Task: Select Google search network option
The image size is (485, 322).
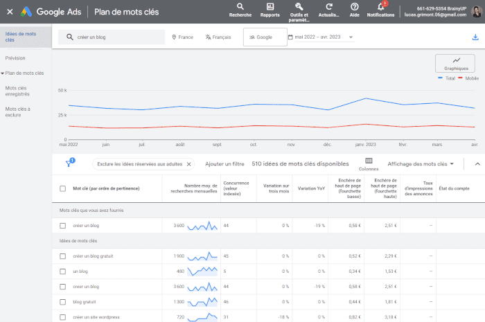Action: [x=265, y=37]
